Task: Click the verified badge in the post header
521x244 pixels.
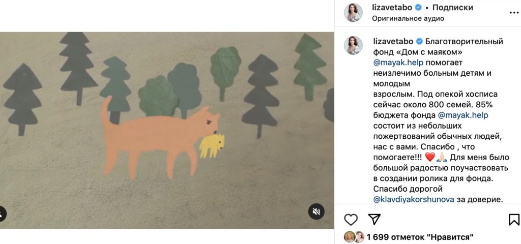Action: point(418,8)
